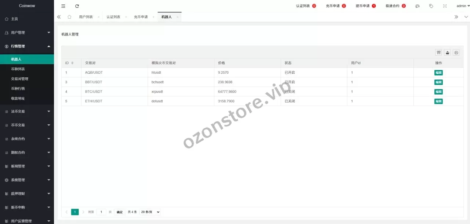Go to the home tab icon
Image resolution: width=470 pixels, height=224 pixels.
pyautogui.click(x=69, y=17)
